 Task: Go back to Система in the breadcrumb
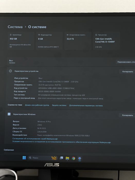pos(15,27)
